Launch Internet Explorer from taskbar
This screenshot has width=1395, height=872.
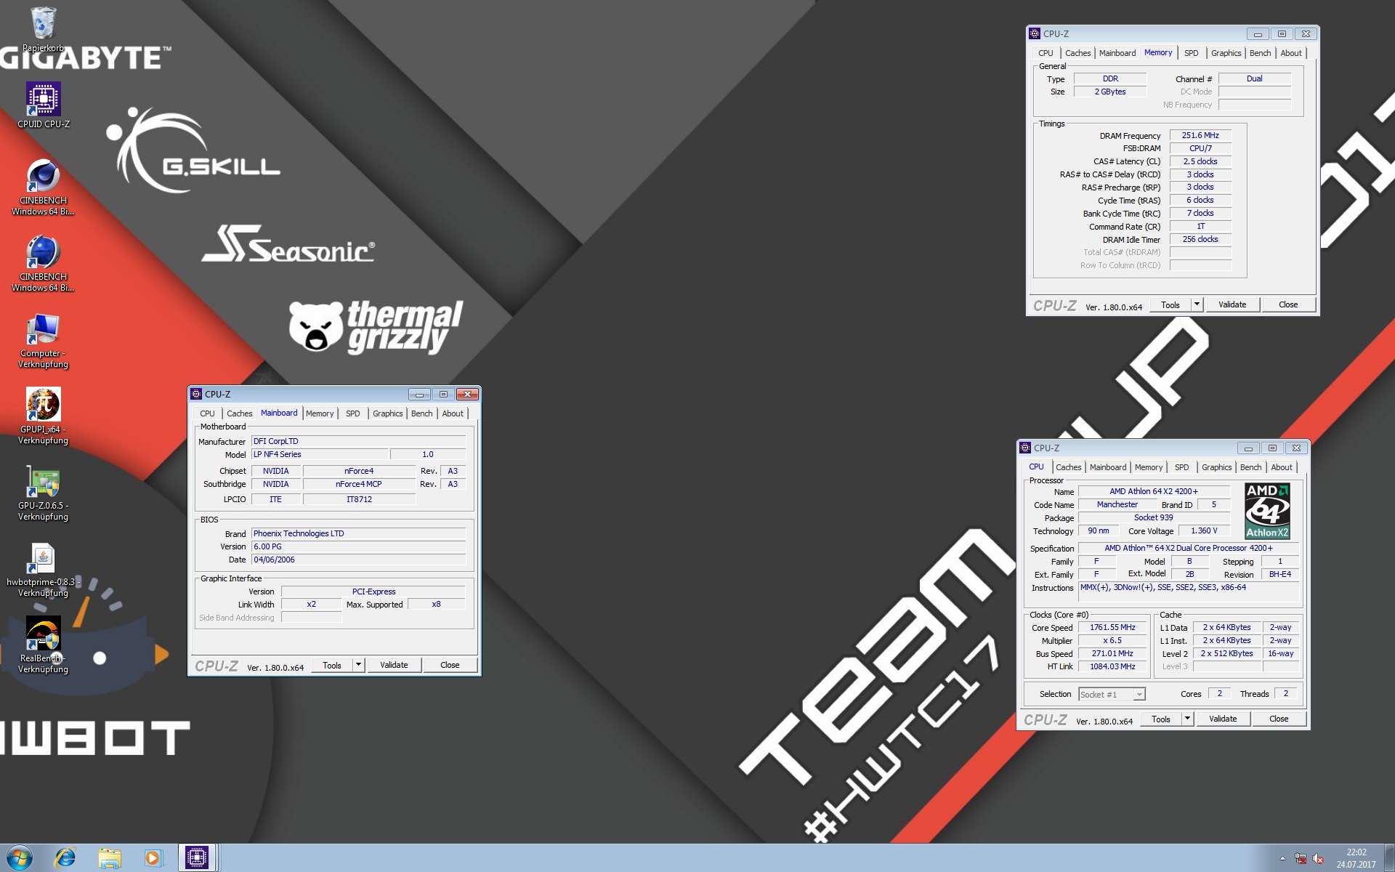[65, 857]
